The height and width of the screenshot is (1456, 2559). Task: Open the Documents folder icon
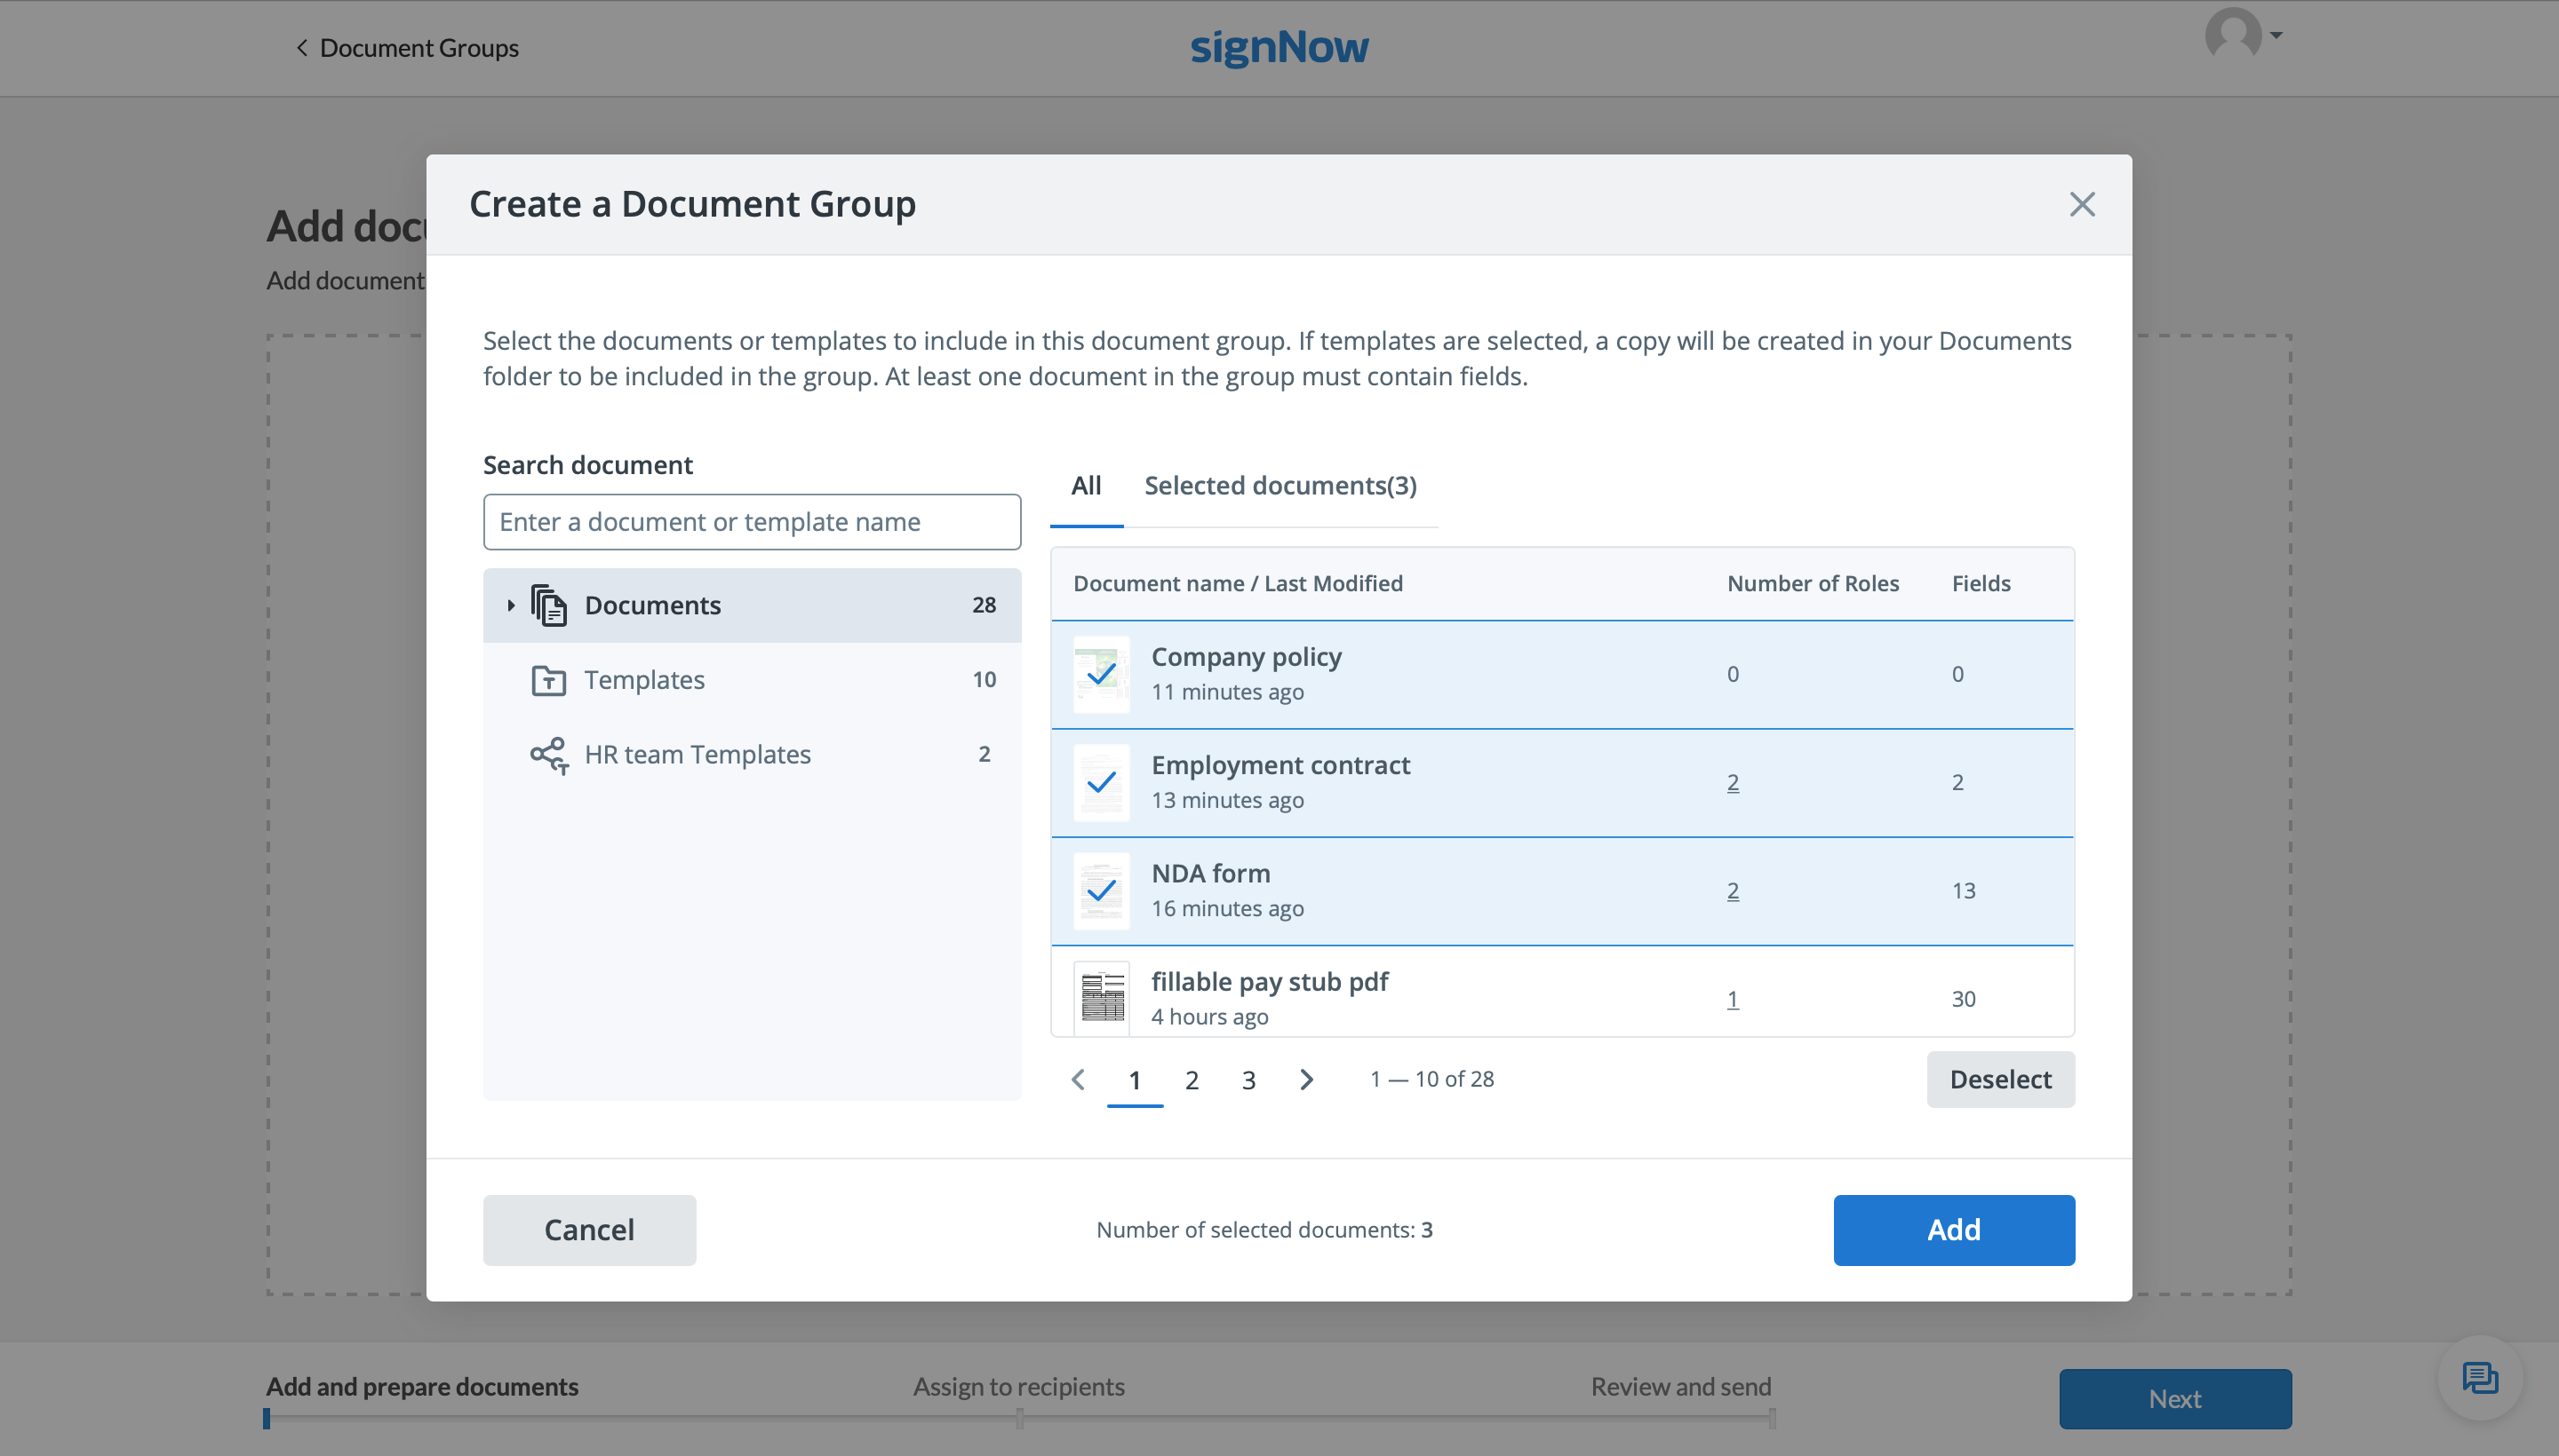click(x=548, y=605)
